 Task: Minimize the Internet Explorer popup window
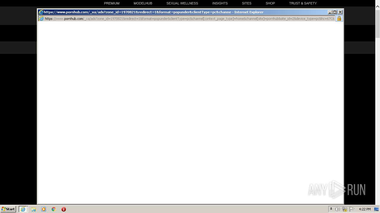(x=330, y=12)
